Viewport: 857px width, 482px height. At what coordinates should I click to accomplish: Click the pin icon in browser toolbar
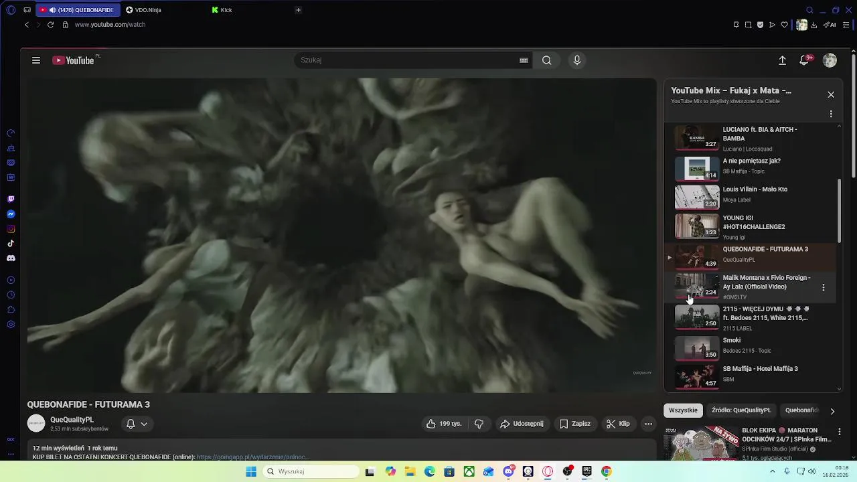tap(736, 25)
